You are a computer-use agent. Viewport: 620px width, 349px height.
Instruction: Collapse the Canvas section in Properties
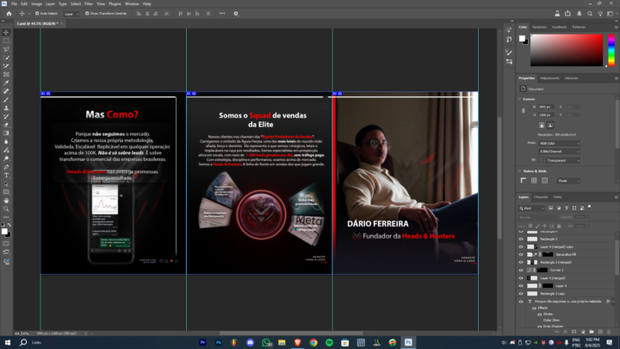[x=521, y=99]
